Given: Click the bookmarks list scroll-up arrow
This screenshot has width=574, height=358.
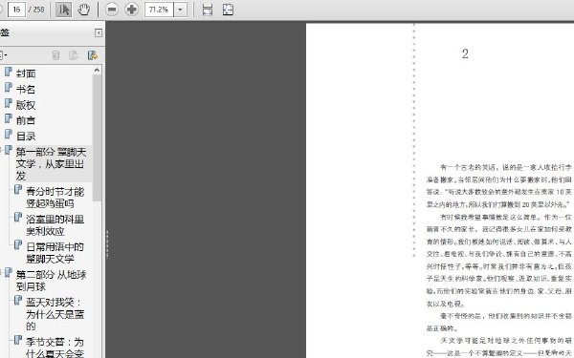Looking at the screenshot, I should pos(97,70).
